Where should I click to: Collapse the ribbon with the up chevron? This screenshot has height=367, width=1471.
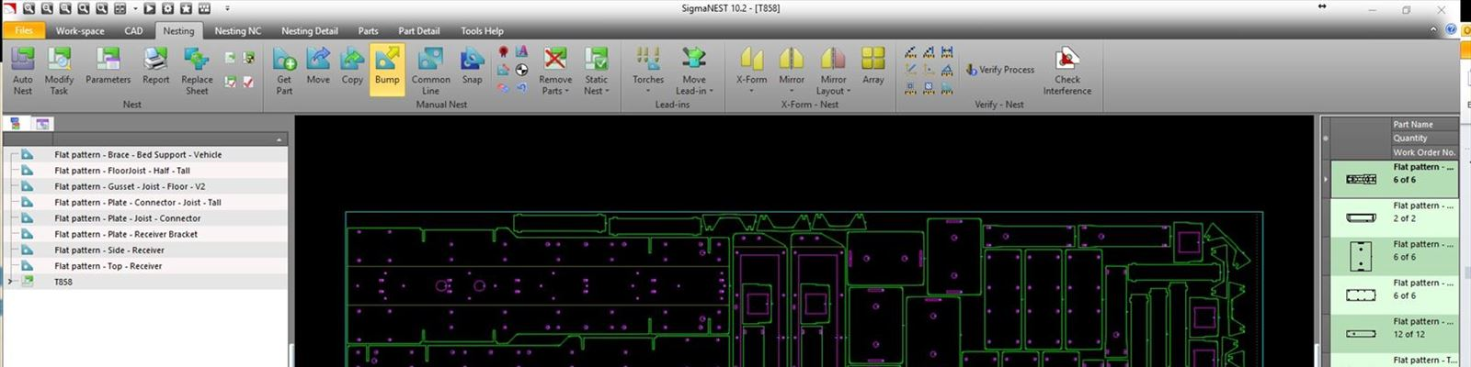1433,30
